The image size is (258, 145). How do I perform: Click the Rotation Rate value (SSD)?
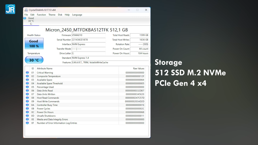coord(139,44)
